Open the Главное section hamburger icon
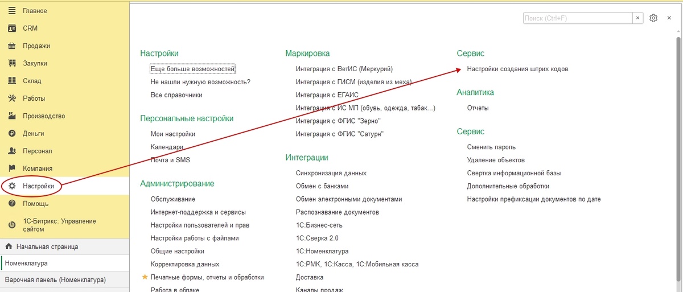Screen dimensions: 683x292 pyautogui.click(x=12, y=11)
